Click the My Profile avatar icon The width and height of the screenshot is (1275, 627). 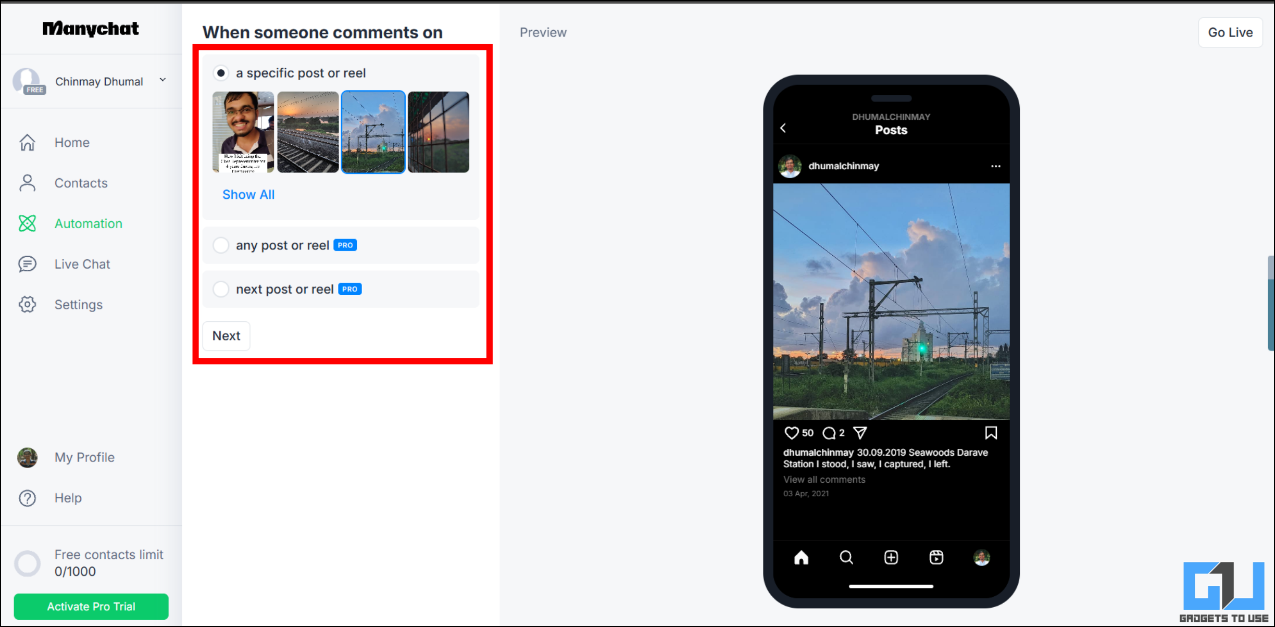pyautogui.click(x=28, y=457)
